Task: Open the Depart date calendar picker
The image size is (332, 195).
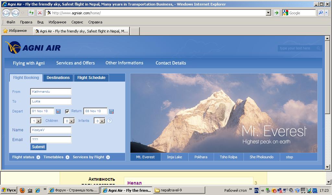Action: pyautogui.click(x=58, y=111)
